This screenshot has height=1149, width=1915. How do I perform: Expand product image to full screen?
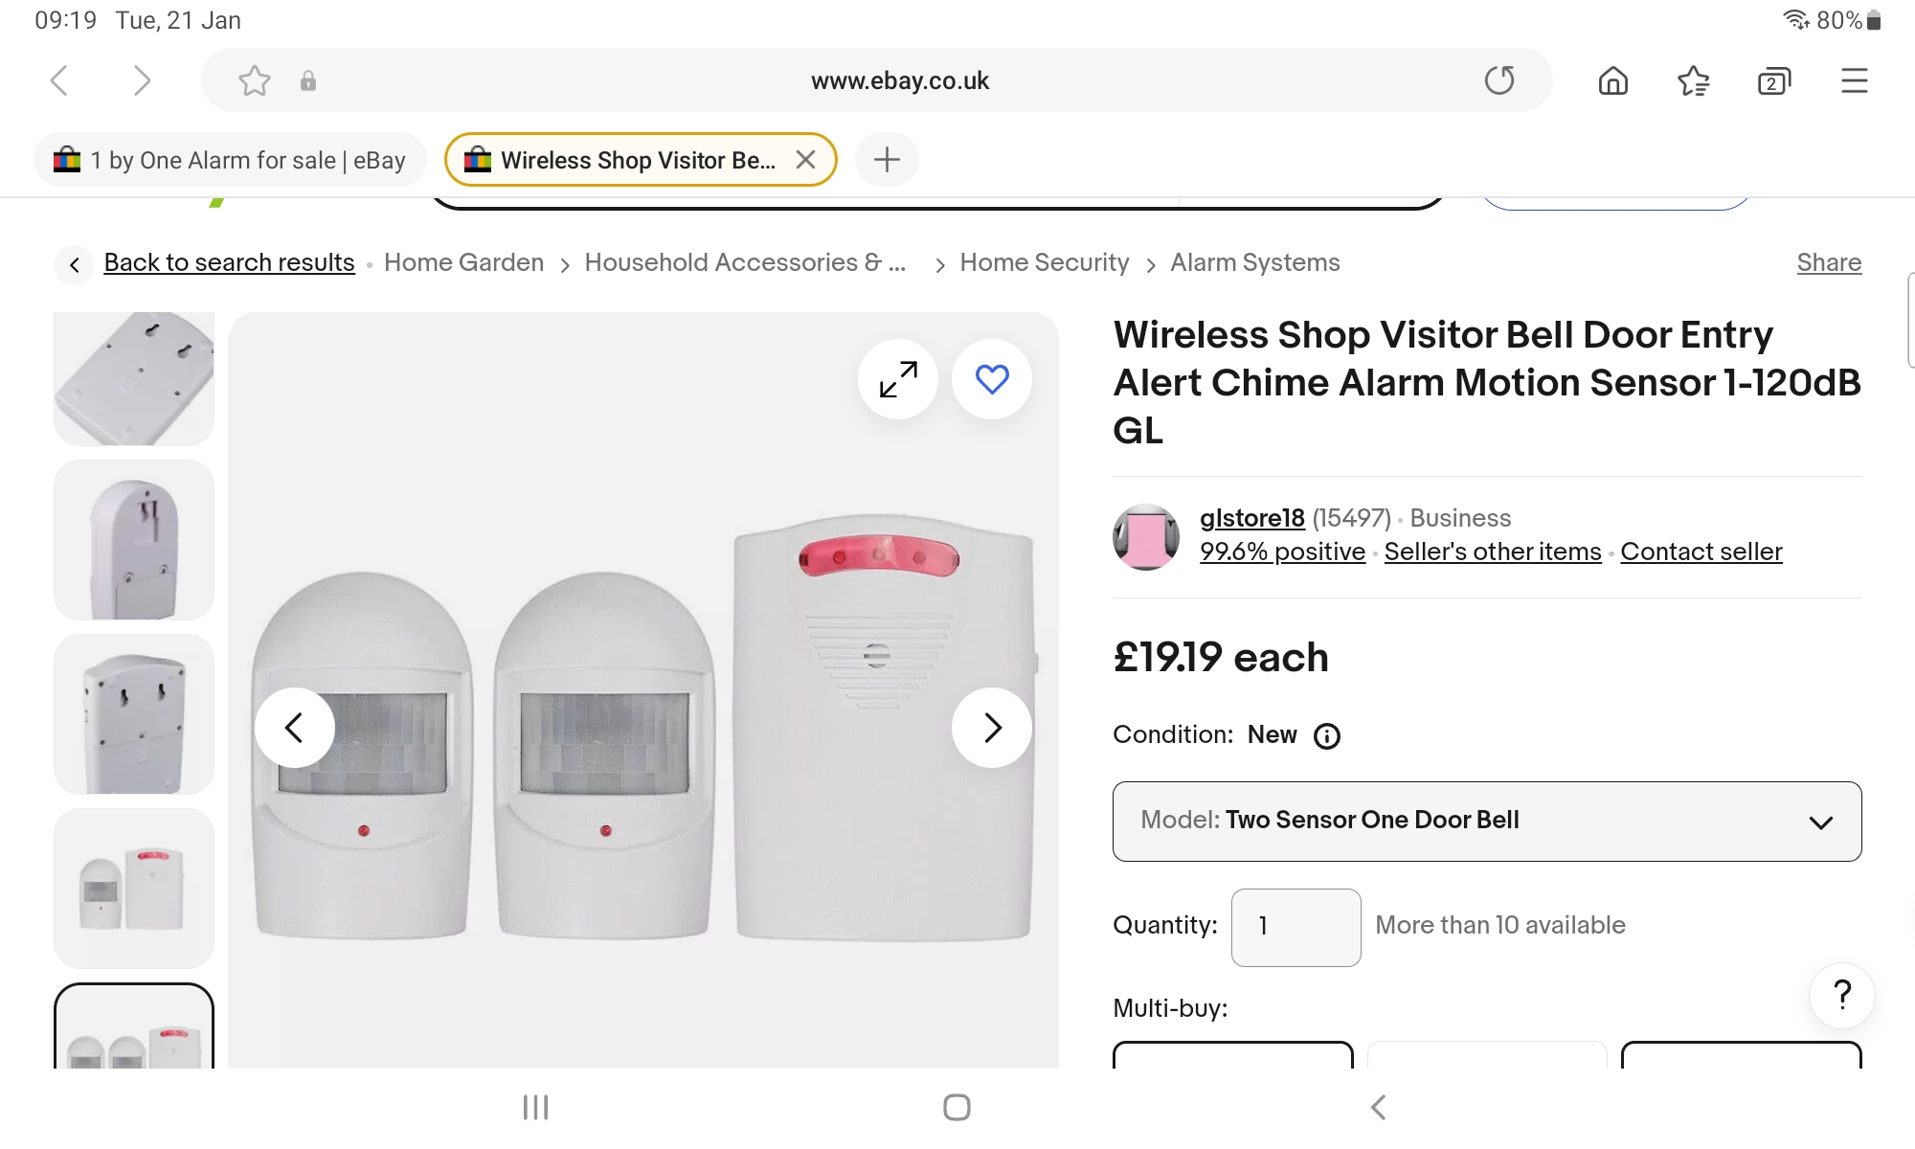click(x=898, y=379)
